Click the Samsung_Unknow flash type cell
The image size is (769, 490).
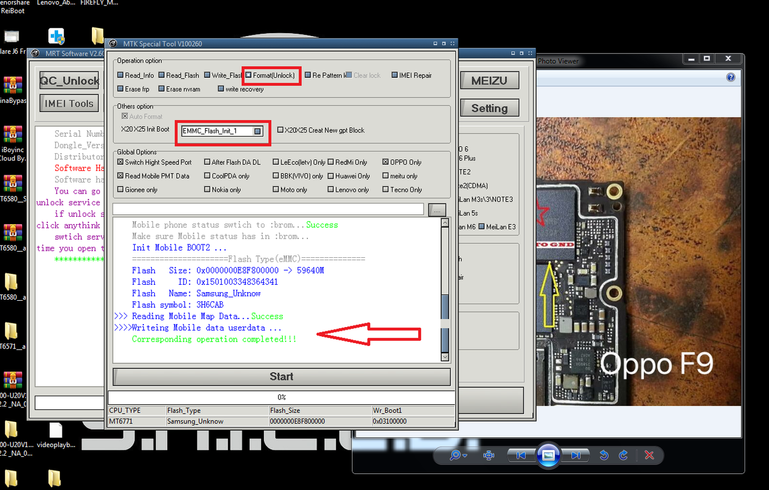[x=217, y=421]
